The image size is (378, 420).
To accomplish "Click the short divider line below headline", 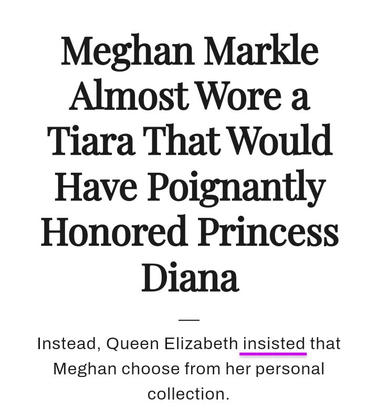I will pyautogui.click(x=189, y=320).
